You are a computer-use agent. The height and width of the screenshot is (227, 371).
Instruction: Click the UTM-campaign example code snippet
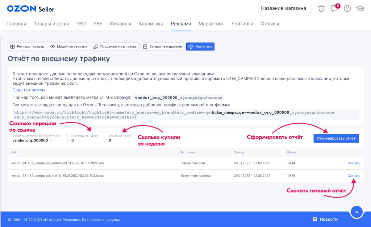[x=179, y=98]
